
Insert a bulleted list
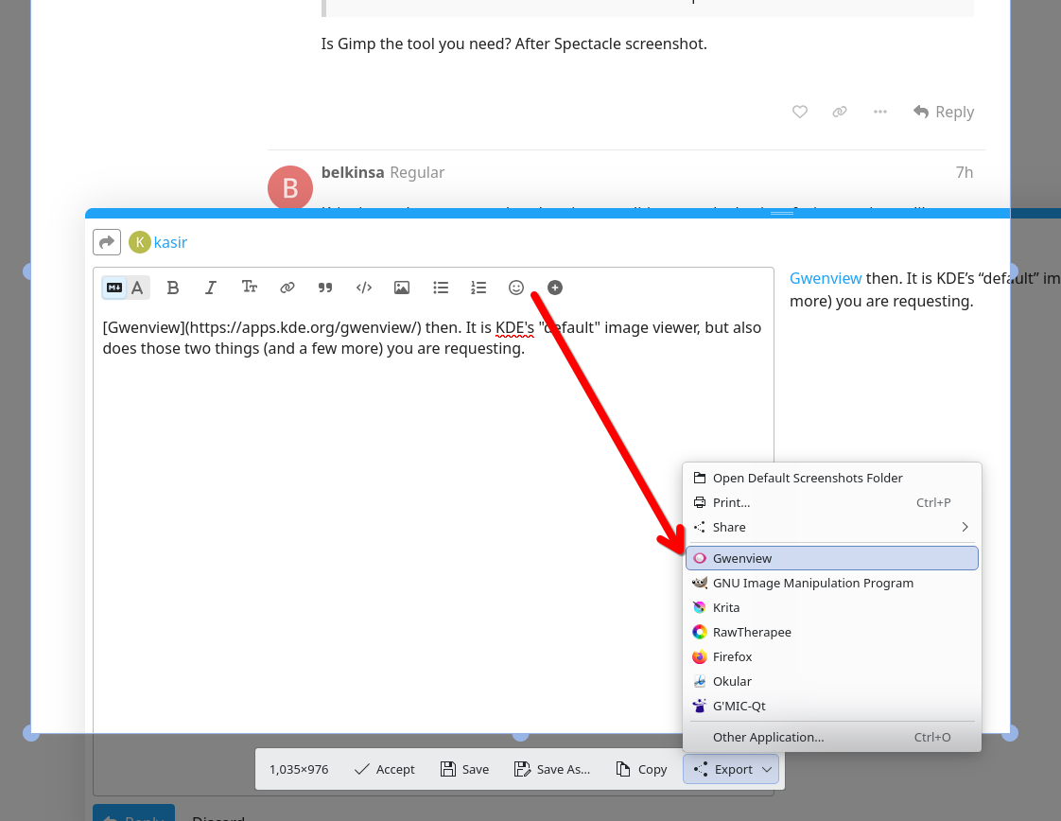441,288
